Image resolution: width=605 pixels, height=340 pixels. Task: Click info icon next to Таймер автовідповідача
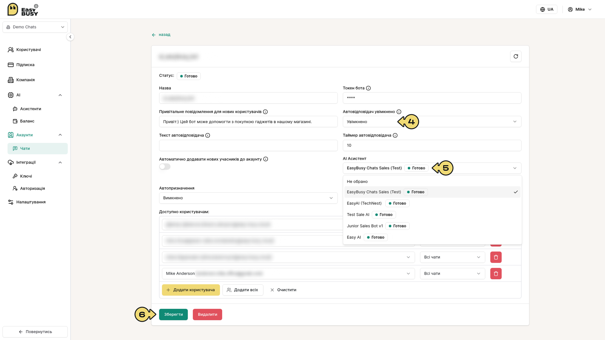pos(395,135)
